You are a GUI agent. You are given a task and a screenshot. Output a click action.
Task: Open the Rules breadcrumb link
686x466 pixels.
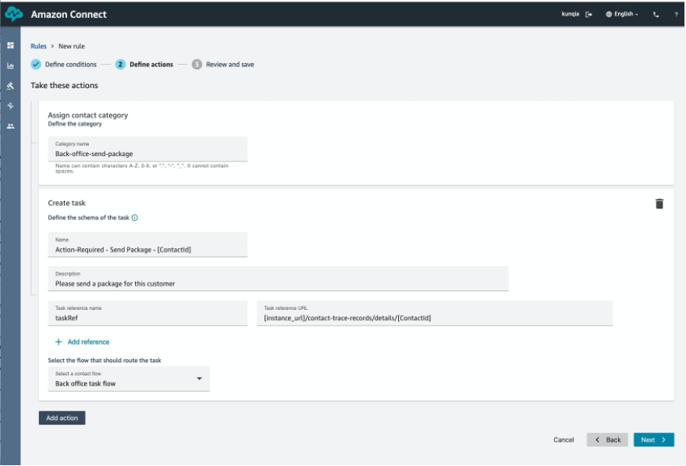(38, 46)
